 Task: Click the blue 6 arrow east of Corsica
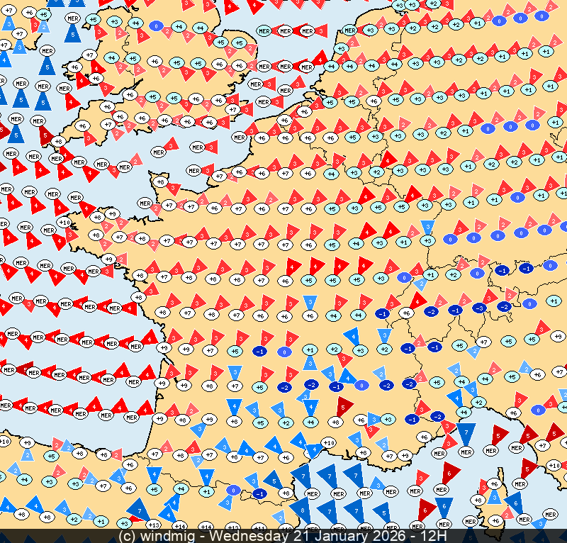coord(516,502)
